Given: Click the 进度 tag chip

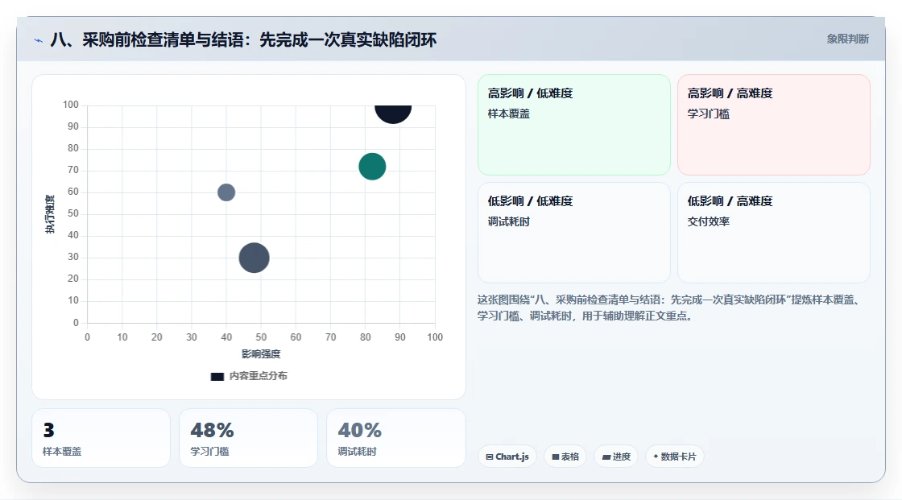Looking at the screenshot, I should point(616,457).
